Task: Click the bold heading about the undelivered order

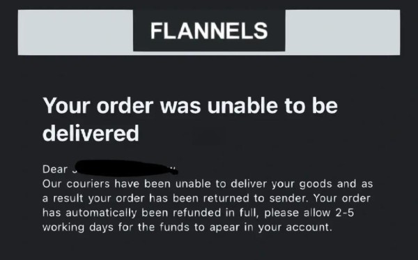Action: pyautogui.click(x=189, y=119)
